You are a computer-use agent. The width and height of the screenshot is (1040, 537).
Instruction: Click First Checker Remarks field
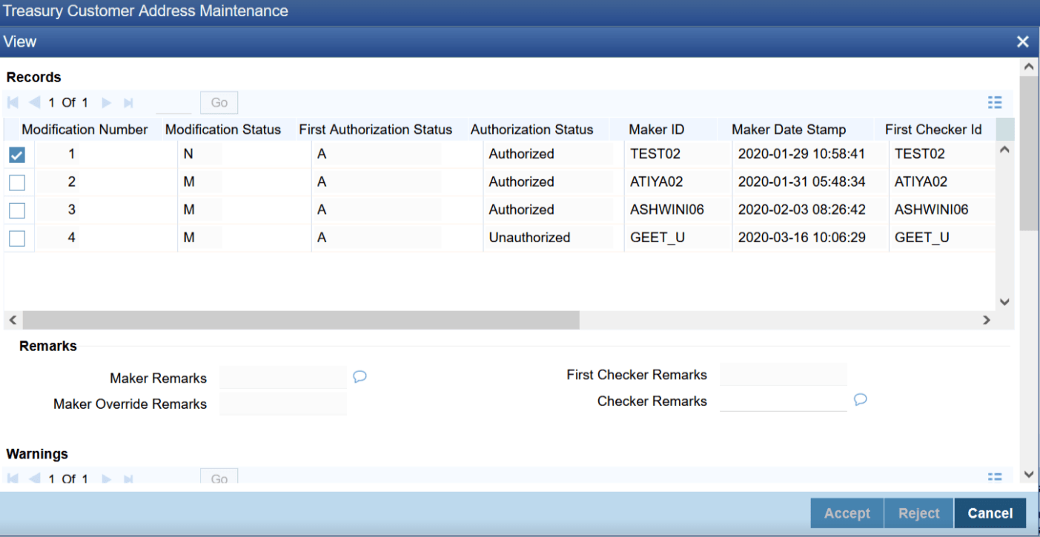click(x=784, y=374)
